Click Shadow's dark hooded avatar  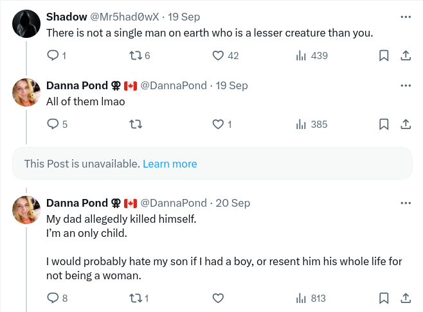[27, 25]
